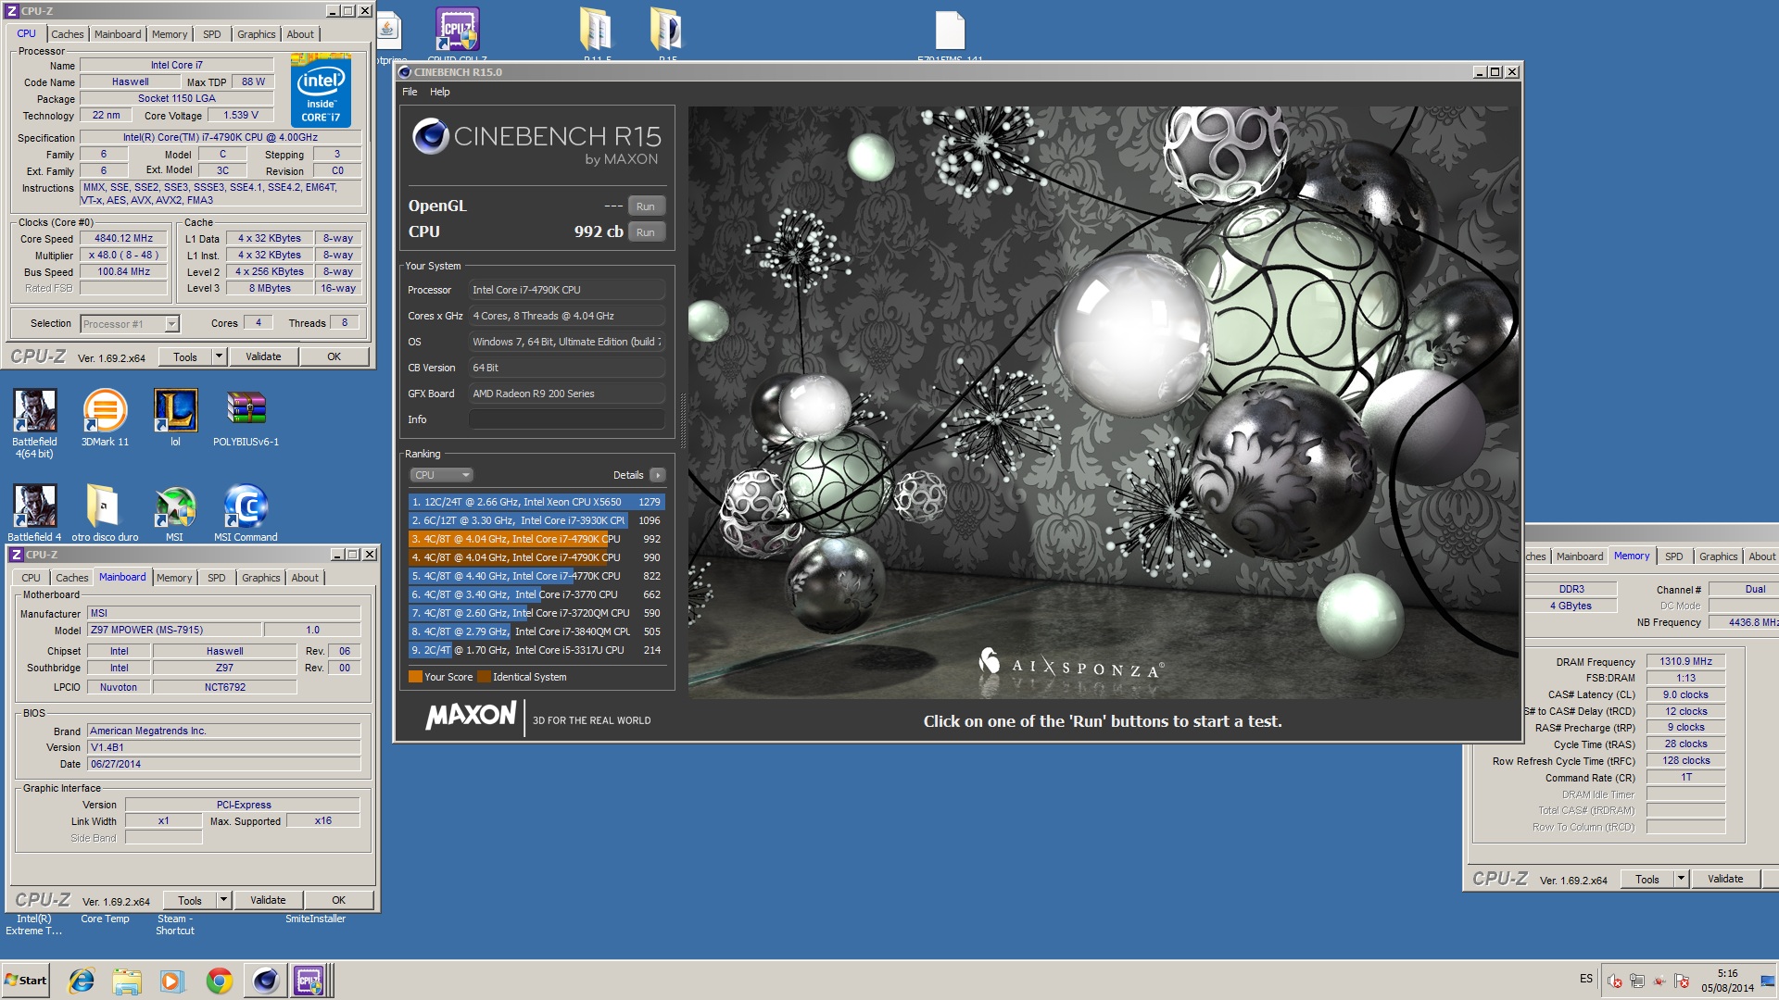Image resolution: width=1779 pixels, height=1000 pixels.
Task: Click OK in bottom CPU-Z window
Action: [x=338, y=900]
